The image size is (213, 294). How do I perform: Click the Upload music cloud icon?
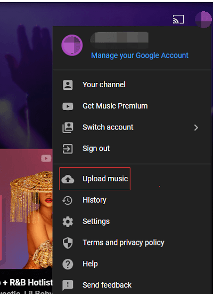point(68,179)
